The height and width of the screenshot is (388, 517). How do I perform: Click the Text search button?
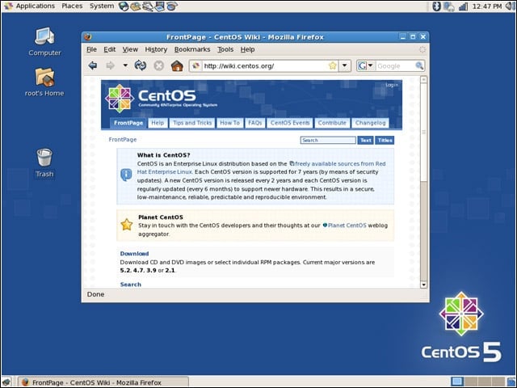pos(366,140)
